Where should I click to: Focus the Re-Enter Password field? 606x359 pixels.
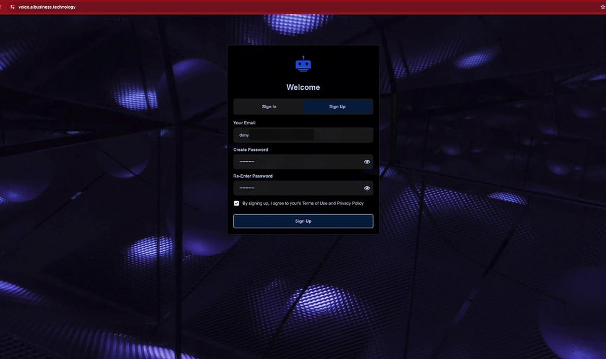303,188
